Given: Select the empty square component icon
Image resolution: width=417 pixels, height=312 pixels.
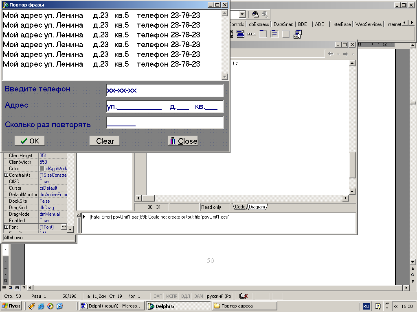Looking at the screenshot, I should point(286,34).
